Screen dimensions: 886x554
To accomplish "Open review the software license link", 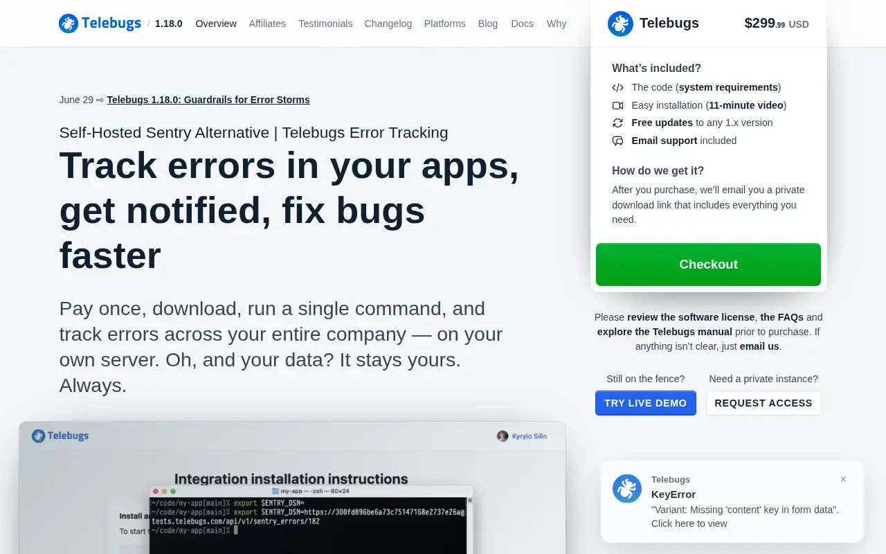I will [x=691, y=317].
